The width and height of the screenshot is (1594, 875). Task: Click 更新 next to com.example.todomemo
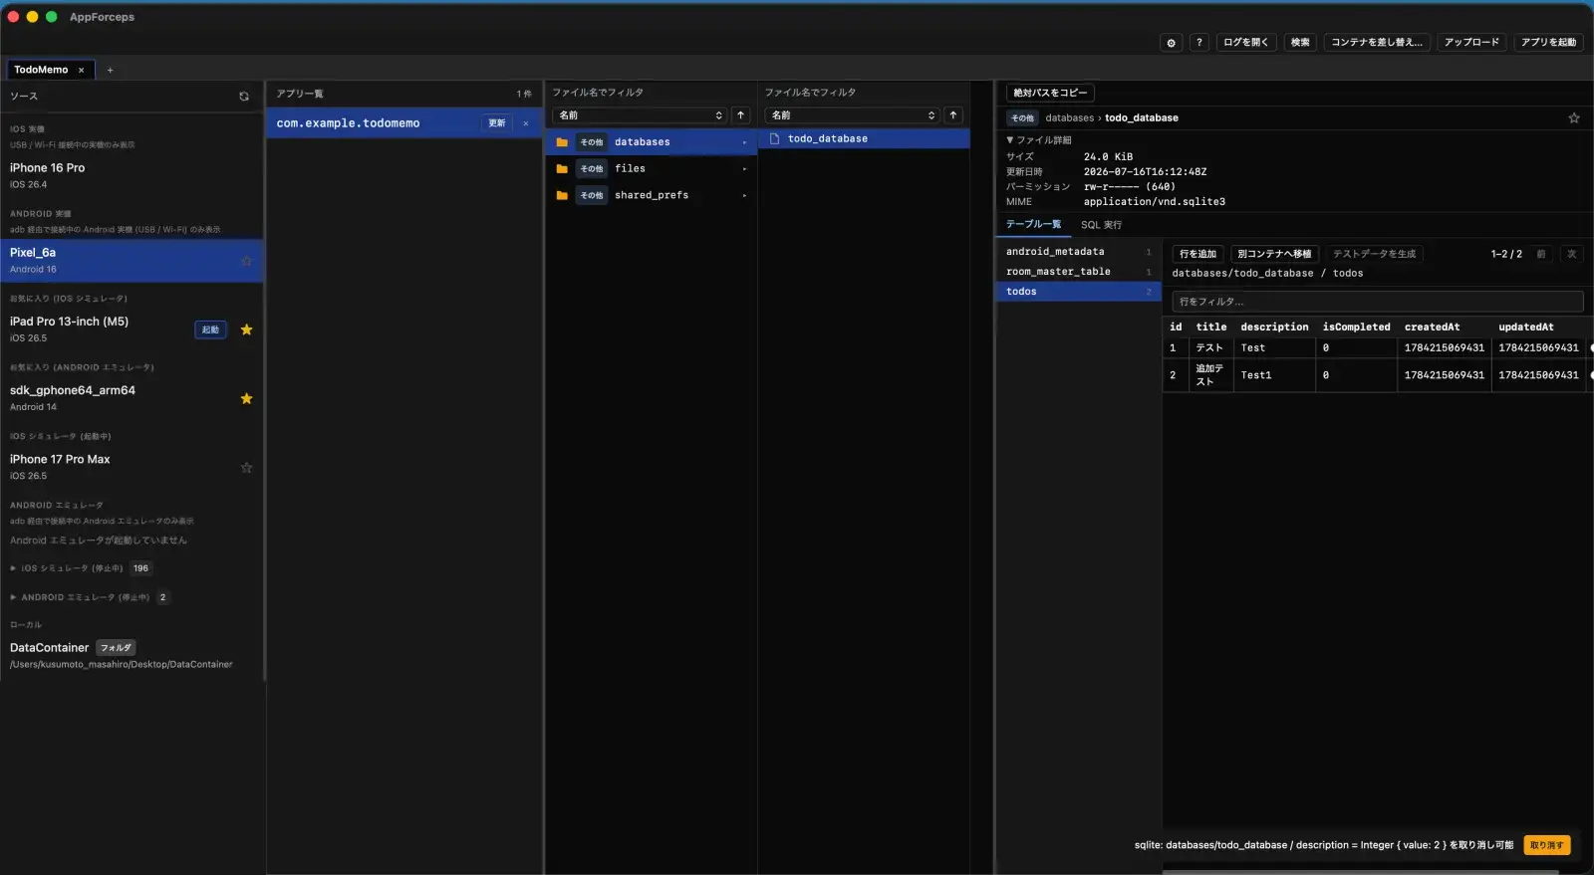(x=497, y=123)
